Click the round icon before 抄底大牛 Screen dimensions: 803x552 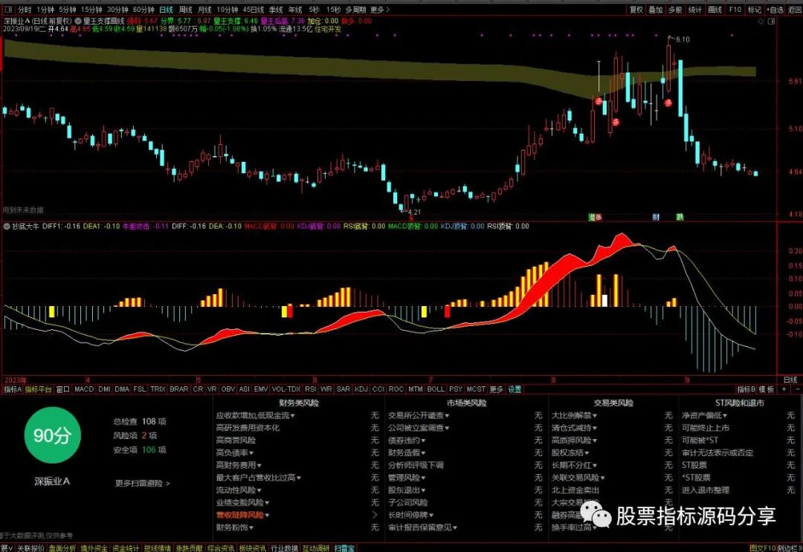point(7,226)
